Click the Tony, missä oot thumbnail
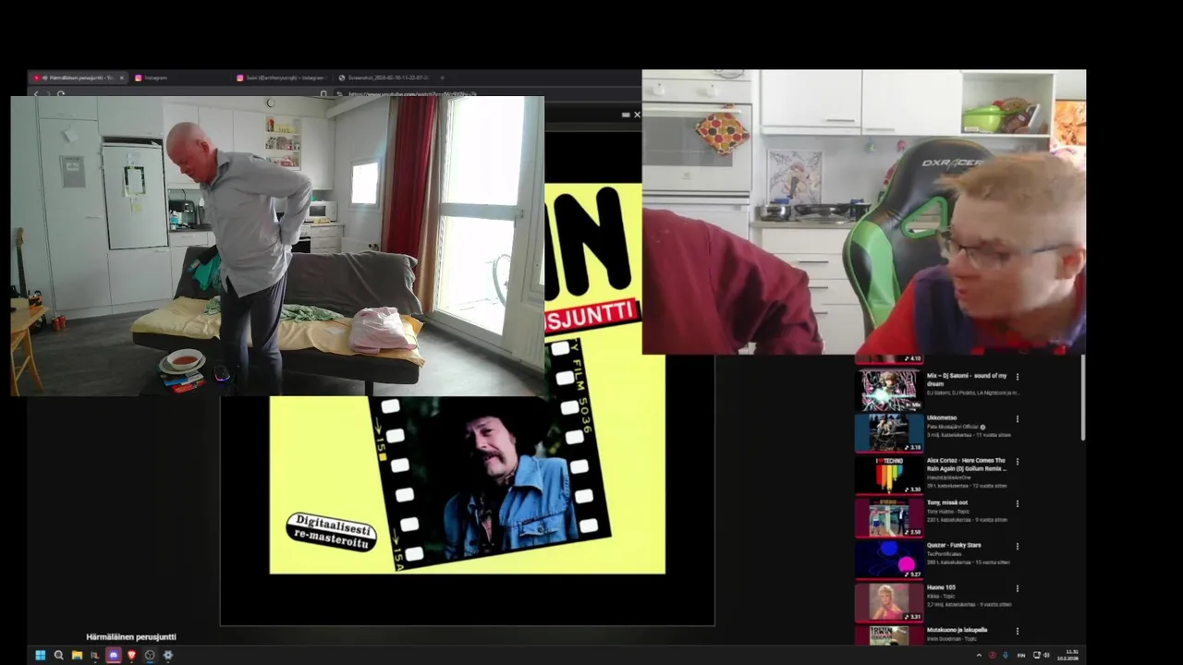Image resolution: width=1183 pixels, height=665 pixels. 888,517
